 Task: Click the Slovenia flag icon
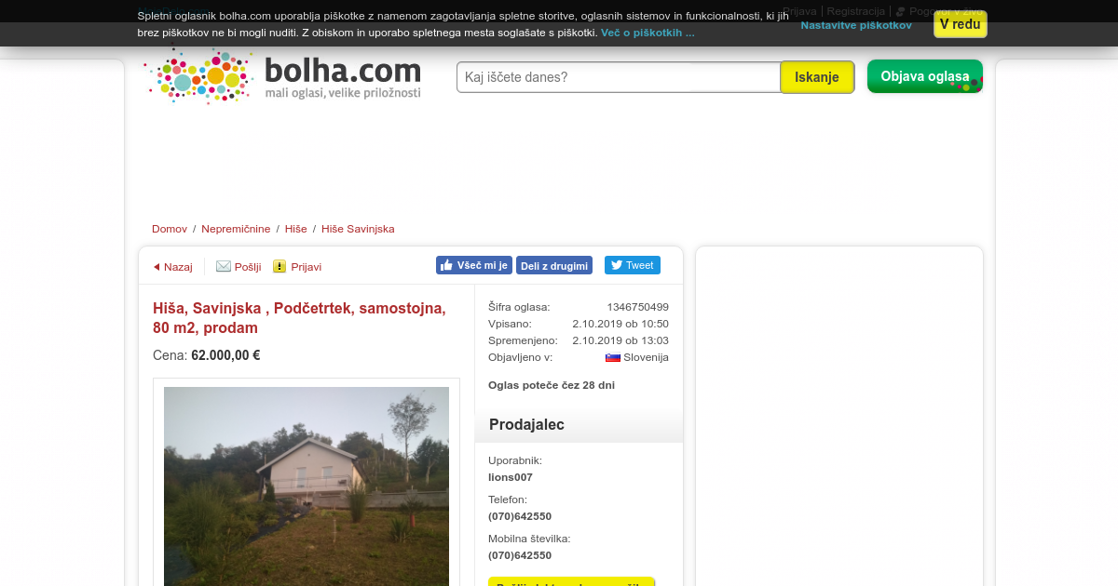tap(613, 357)
